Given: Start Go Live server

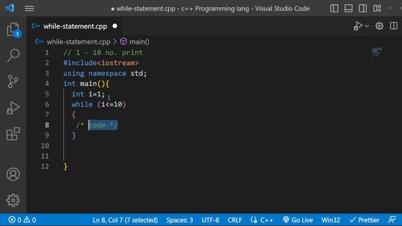Looking at the screenshot, I should [298, 220].
